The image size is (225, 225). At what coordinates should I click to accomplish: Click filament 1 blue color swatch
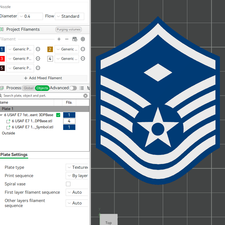tap(2, 49)
